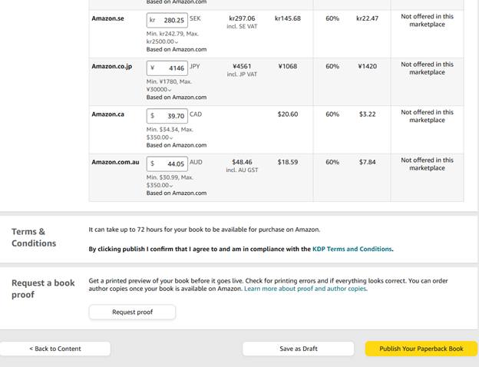Select the Amazon.se marketplace label
Screen dimensions: 479x367
tap(107, 18)
